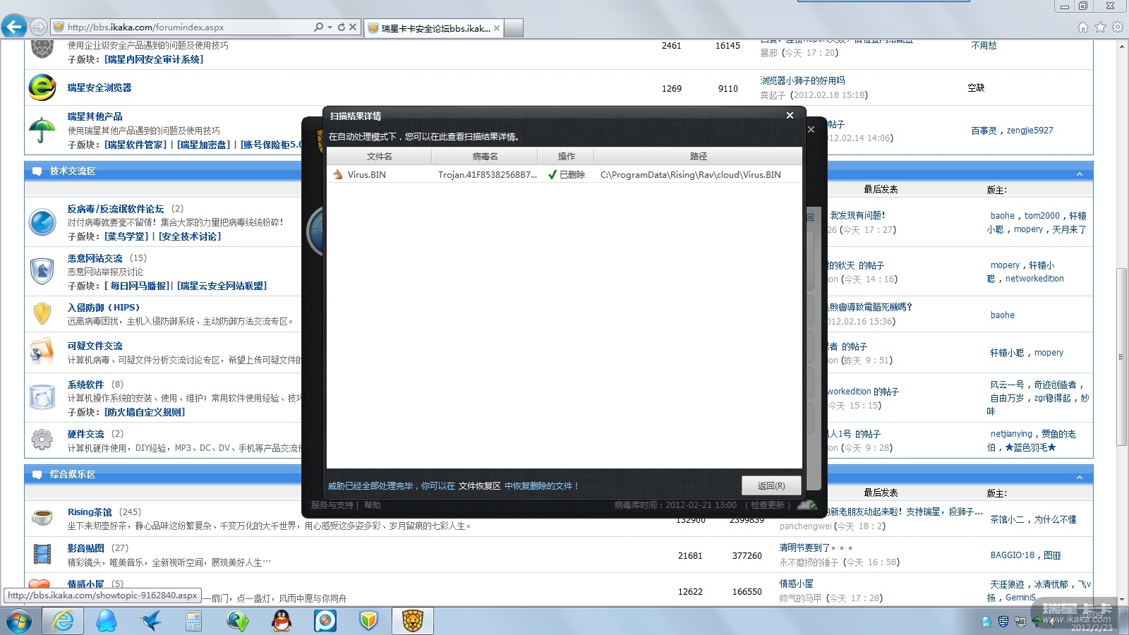Viewport: 1129px width, 635px height.
Task: Sort scan results by 路径 column
Action: coord(698,156)
